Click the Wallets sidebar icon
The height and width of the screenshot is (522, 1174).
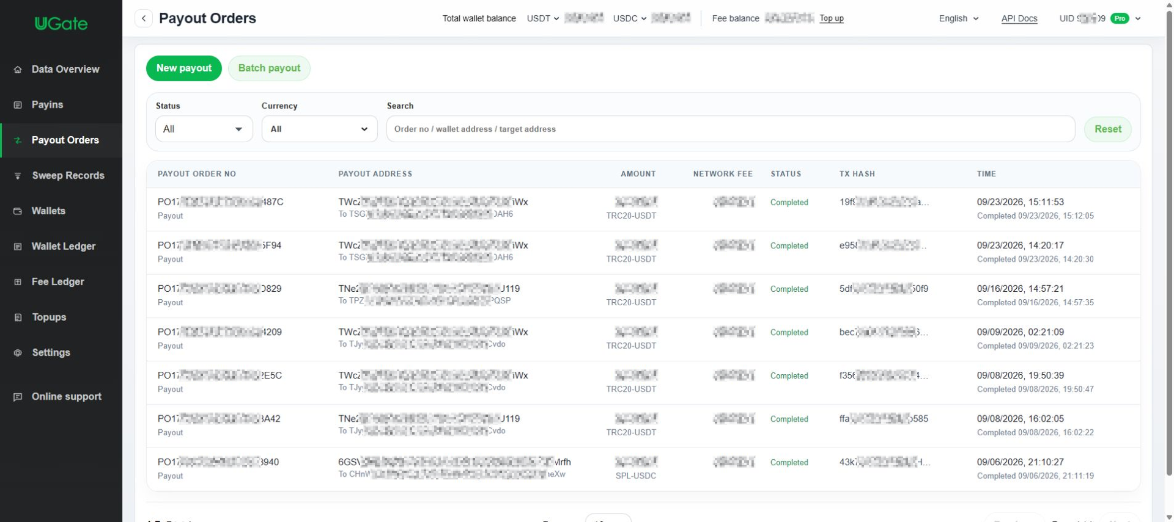click(18, 211)
